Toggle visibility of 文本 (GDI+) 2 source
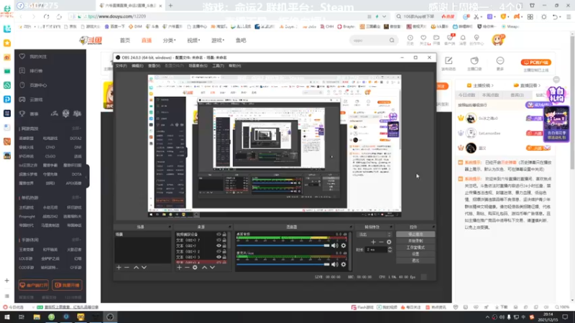Viewport: 575px width, 323px height. pos(218,252)
